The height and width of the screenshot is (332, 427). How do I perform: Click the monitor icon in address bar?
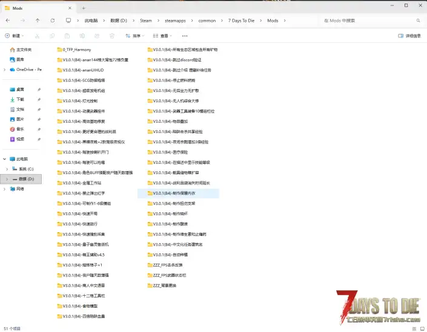(x=68, y=21)
